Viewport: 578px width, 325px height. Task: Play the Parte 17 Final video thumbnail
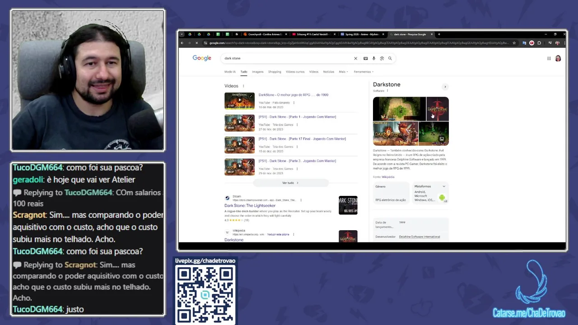click(x=239, y=145)
